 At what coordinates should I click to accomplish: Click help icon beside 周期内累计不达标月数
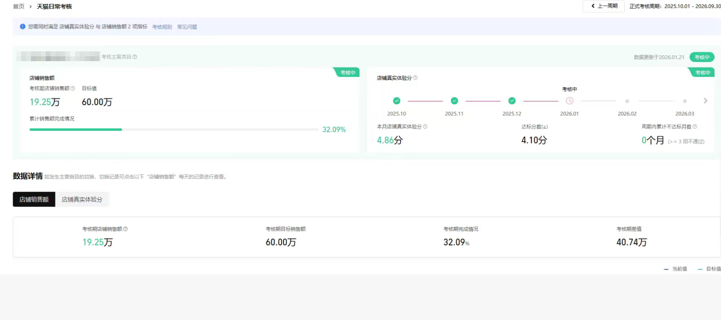(x=695, y=127)
